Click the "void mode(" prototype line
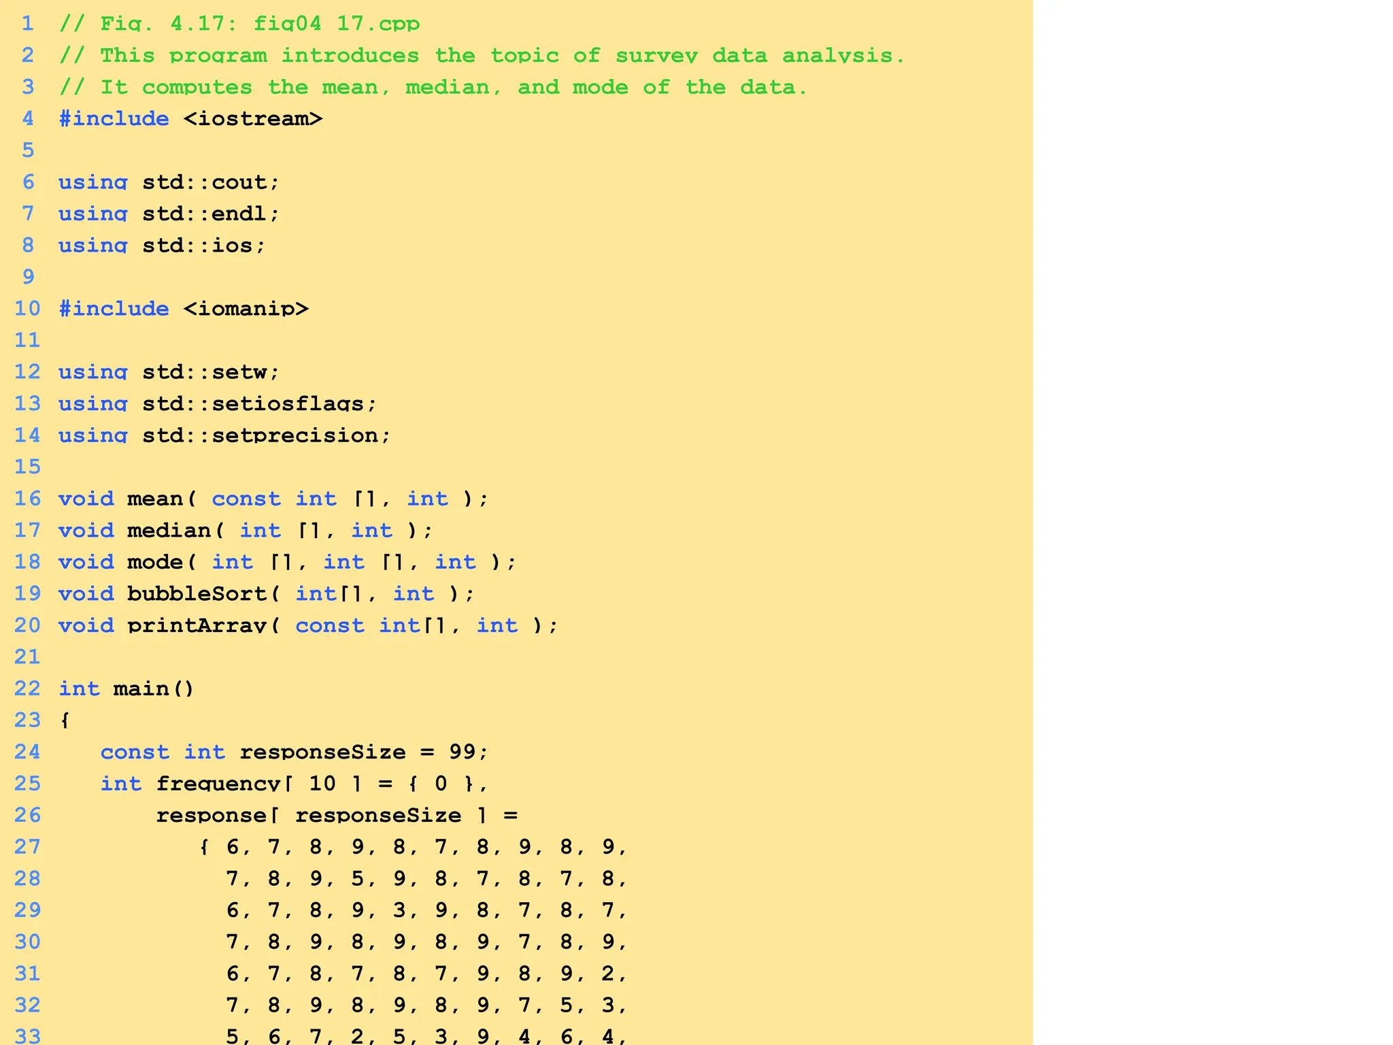This screenshot has height=1045, width=1393. click(x=288, y=562)
